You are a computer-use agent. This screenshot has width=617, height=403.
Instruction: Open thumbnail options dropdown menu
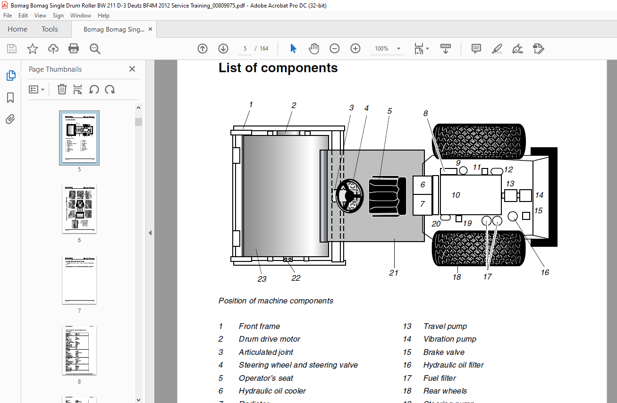click(x=36, y=89)
